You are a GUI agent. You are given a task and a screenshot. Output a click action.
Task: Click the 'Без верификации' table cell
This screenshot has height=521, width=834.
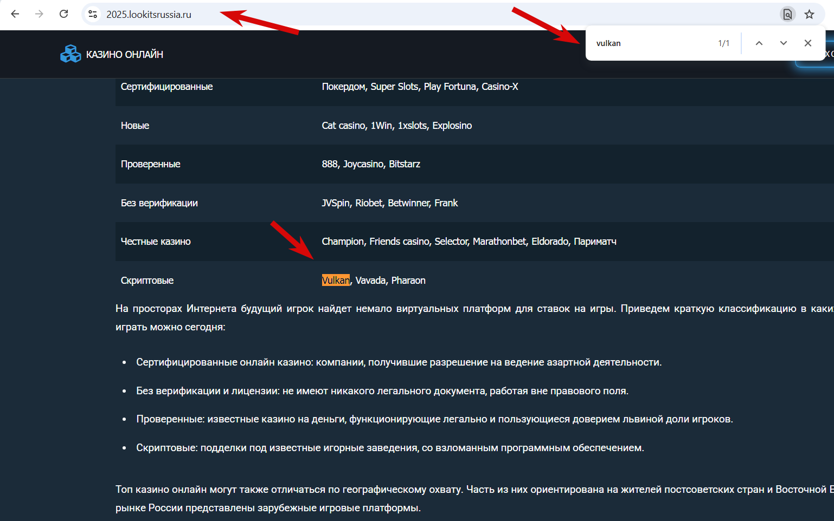159,203
